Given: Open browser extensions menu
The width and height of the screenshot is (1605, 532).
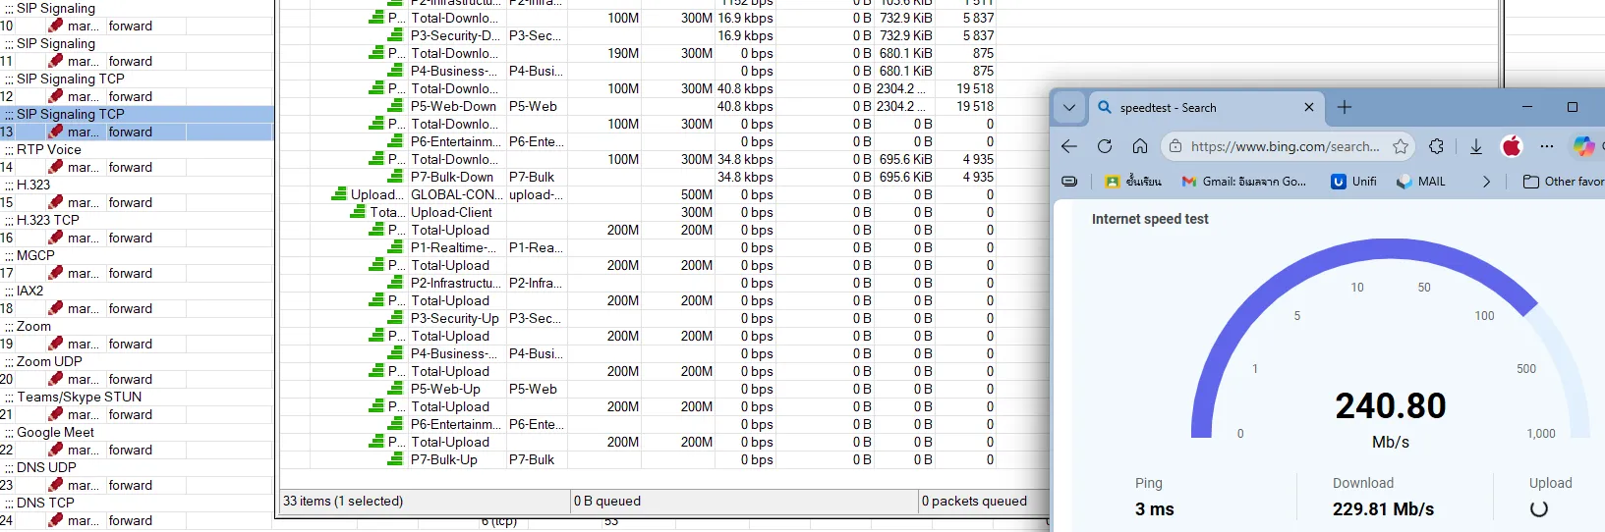Looking at the screenshot, I should tap(1437, 146).
